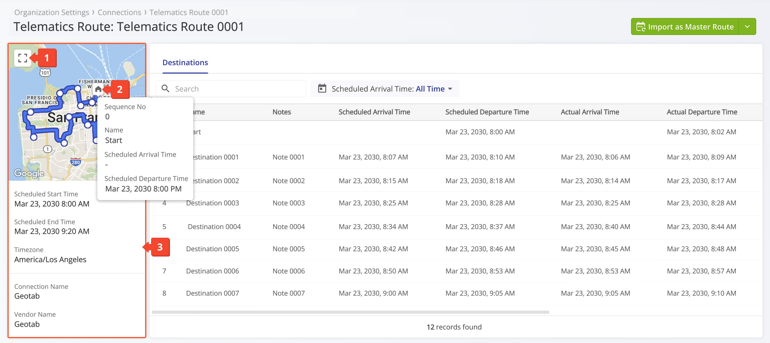Click the magnifier icon in search box
The height and width of the screenshot is (343, 770).
pos(165,89)
